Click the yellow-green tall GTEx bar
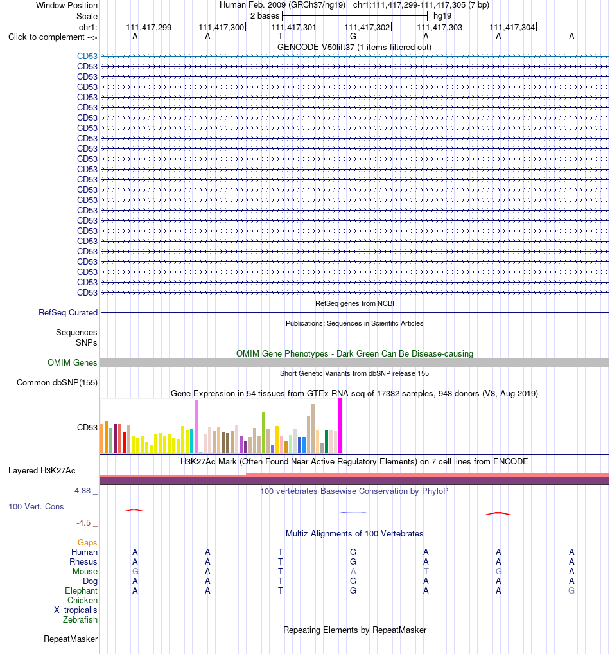The image size is (610, 654). (x=263, y=432)
